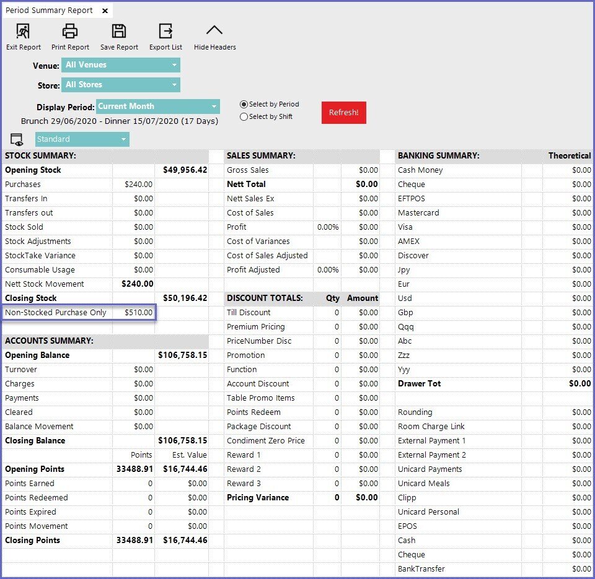This screenshot has height=579, width=595.
Task: Click the Print Report printer icon
Action: 70,32
